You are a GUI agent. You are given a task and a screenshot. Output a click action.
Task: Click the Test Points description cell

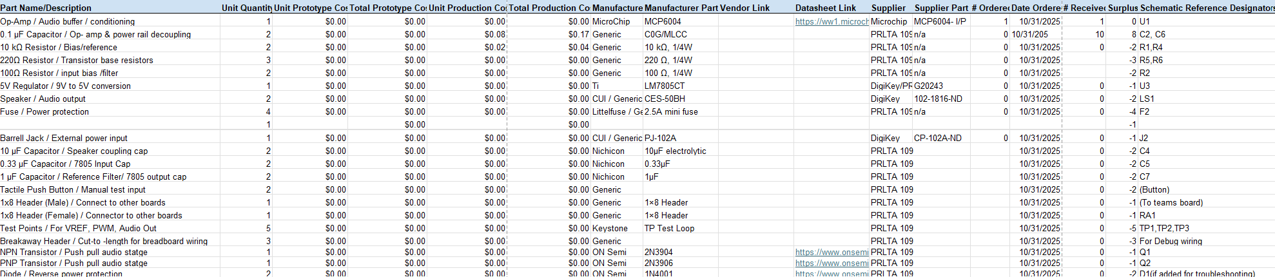coord(78,228)
